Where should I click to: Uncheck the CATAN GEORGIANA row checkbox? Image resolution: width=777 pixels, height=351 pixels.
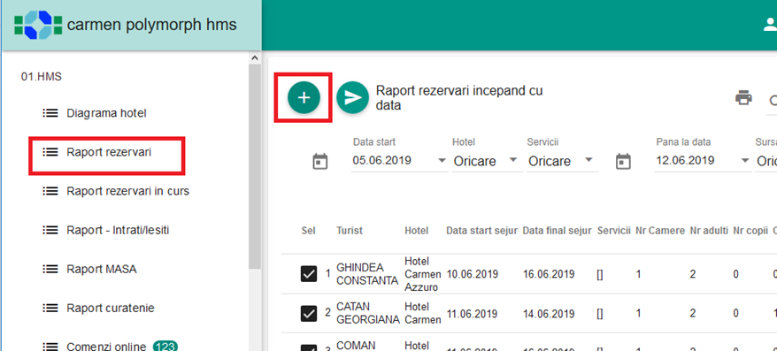click(309, 313)
